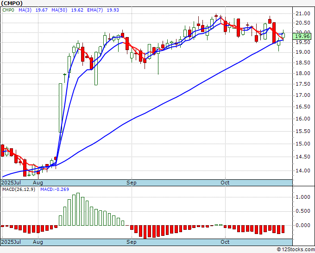
Task: Click the 14.00 price axis label
Action: pos(303,171)
